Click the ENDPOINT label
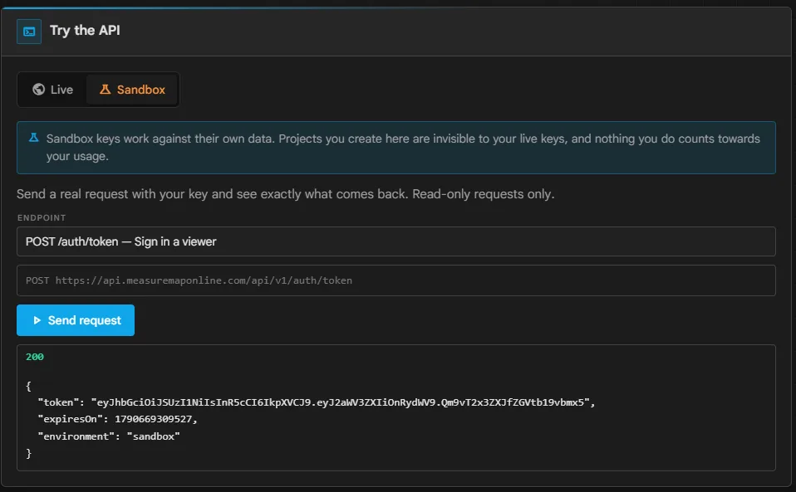Image resolution: width=796 pixels, height=492 pixels. pyautogui.click(x=42, y=218)
